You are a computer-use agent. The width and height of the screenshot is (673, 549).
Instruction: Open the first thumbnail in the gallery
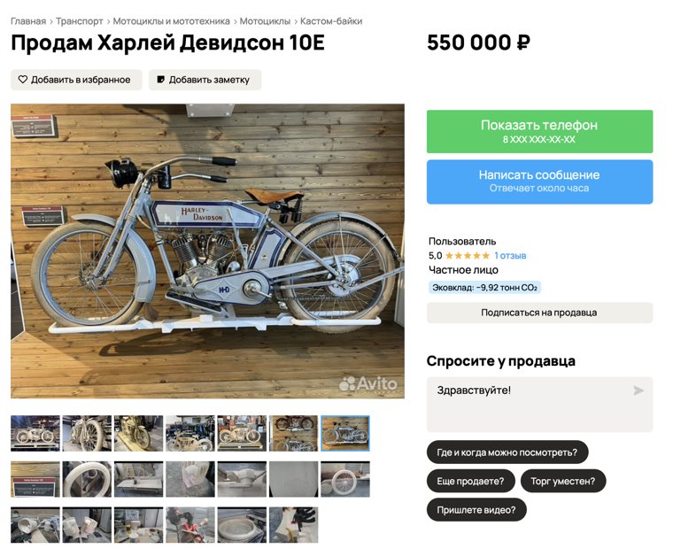tap(35, 433)
